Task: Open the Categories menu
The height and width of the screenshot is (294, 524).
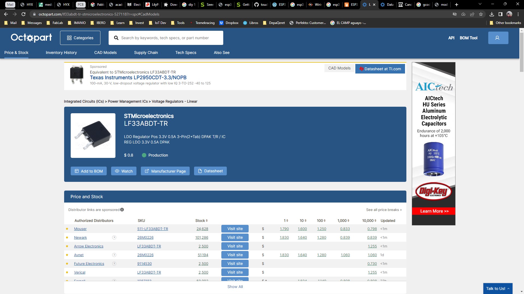Action: tap(80, 38)
